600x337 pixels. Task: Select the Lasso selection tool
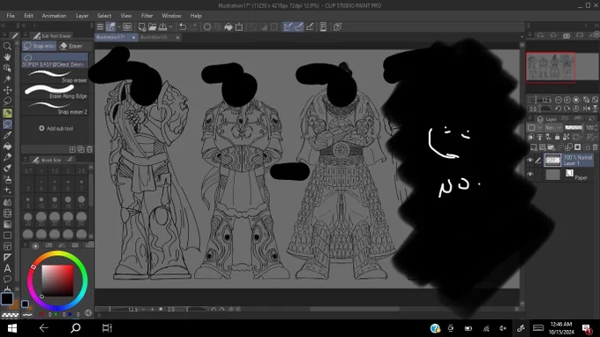click(x=7, y=101)
